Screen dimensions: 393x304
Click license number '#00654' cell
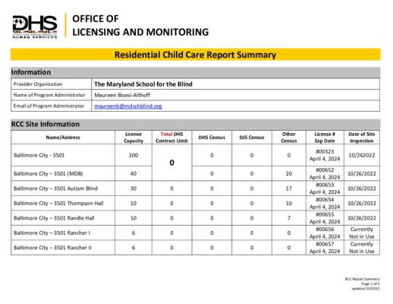point(325,203)
